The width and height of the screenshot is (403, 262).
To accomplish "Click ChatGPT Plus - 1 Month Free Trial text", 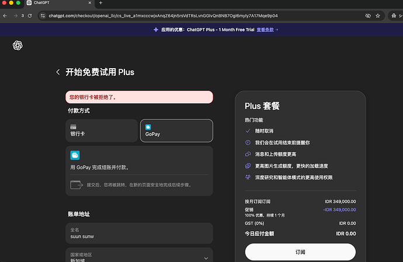I will pos(221,30).
